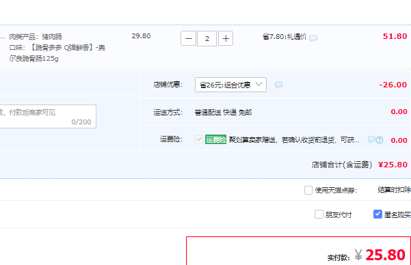This screenshot has width=411, height=265.
Task: Increase item quantity with plus button
Action: [226, 38]
